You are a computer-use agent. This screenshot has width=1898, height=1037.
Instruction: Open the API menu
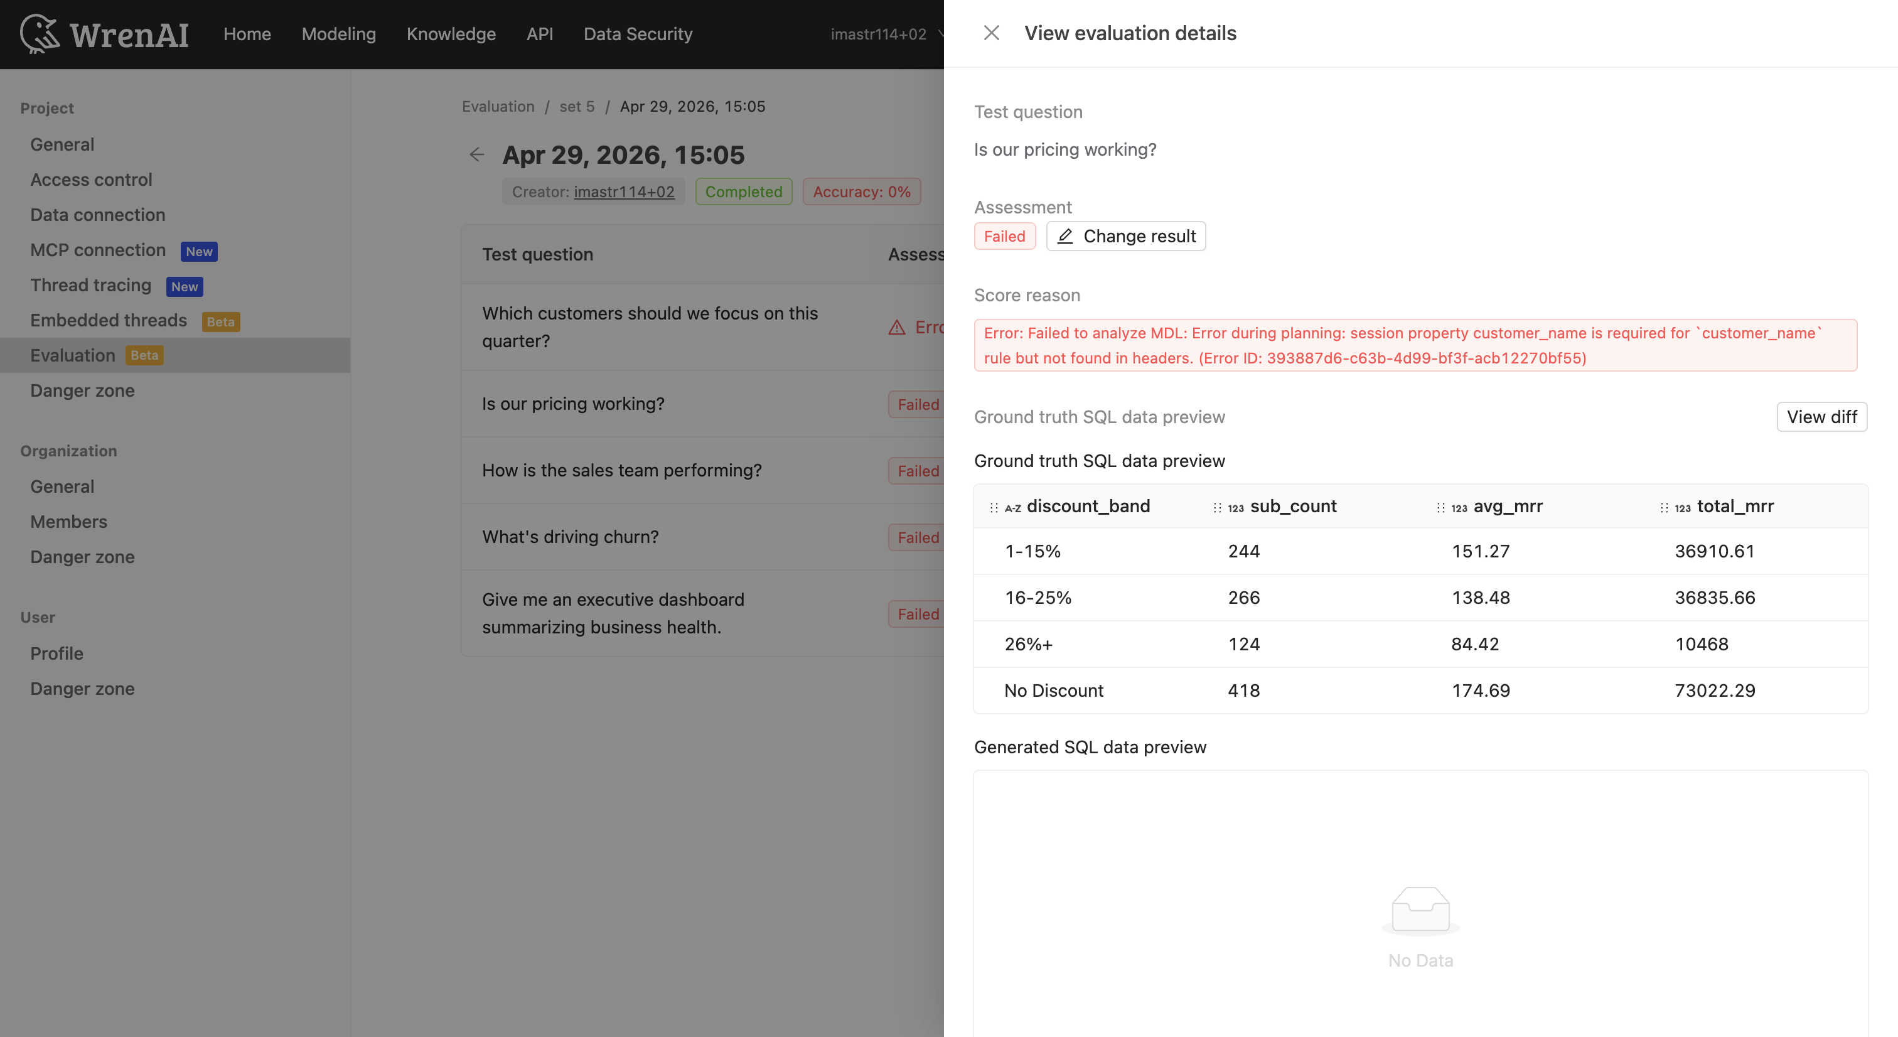pyautogui.click(x=539, y=34)
